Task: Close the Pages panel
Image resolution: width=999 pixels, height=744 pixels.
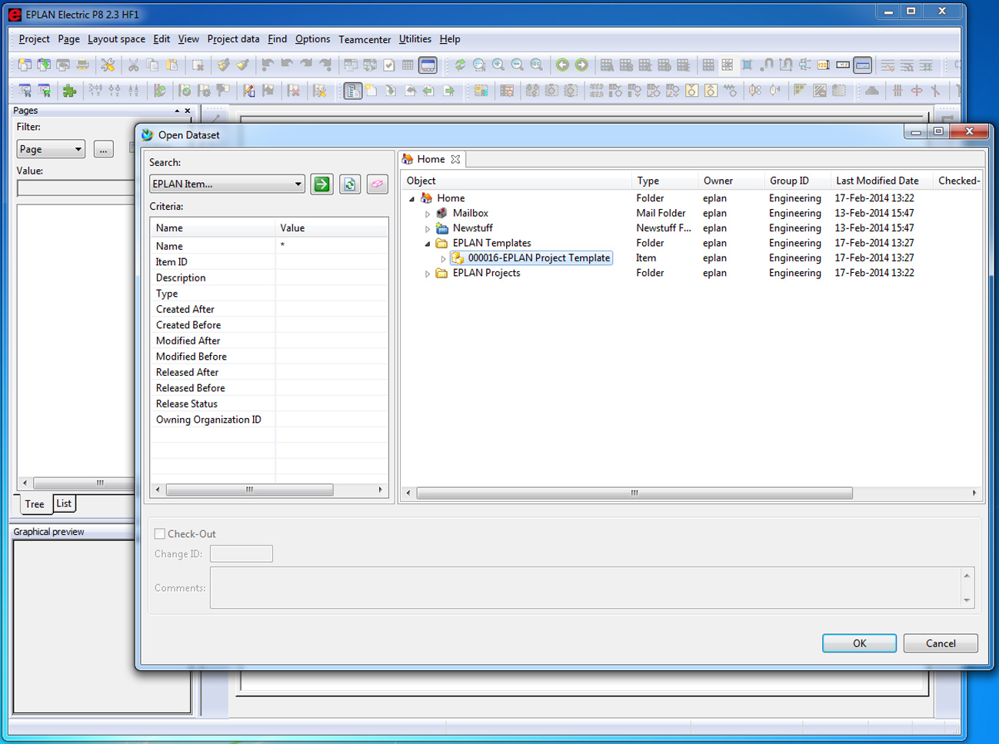Action: tap(187, 111)
